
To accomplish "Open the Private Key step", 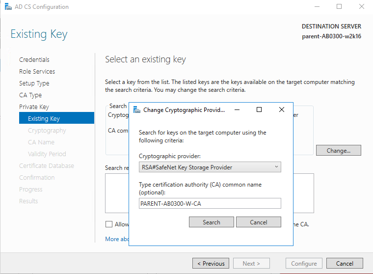I will (34, 107).
